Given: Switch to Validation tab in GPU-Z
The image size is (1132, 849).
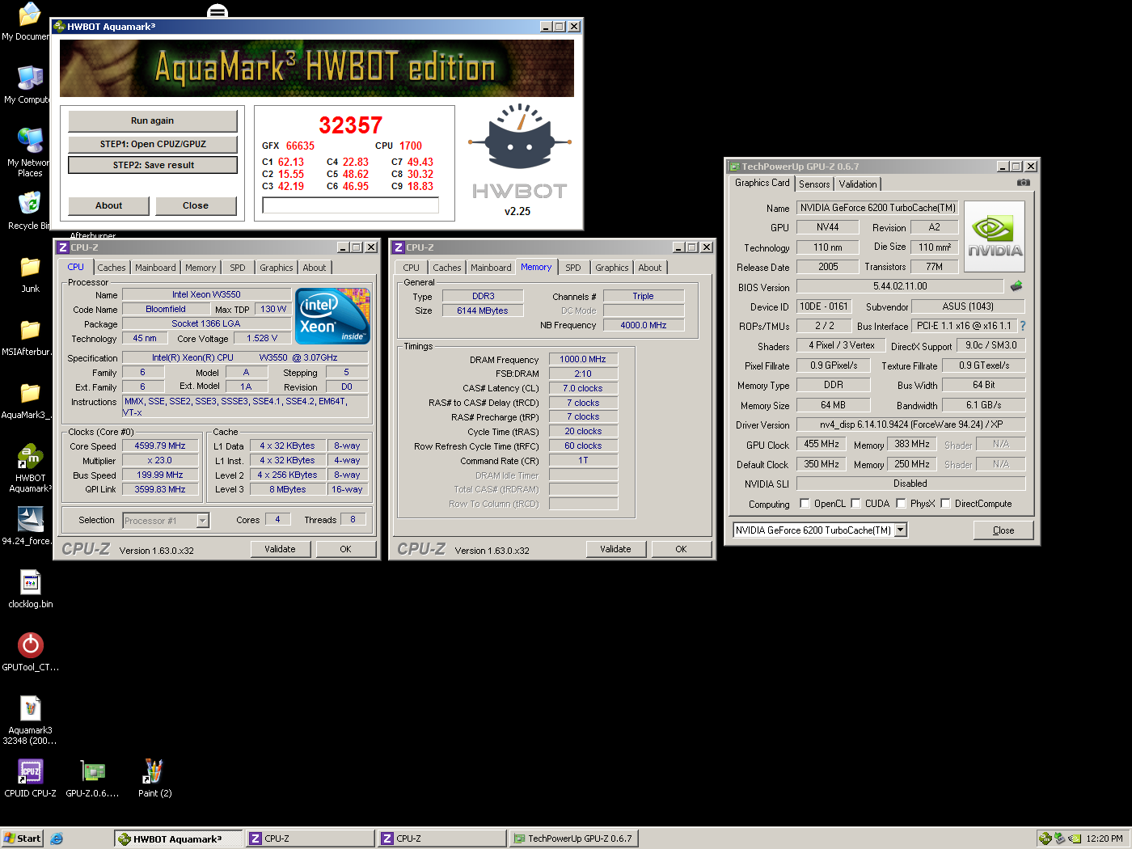Looking at the screenshot, I should [858, 184].
